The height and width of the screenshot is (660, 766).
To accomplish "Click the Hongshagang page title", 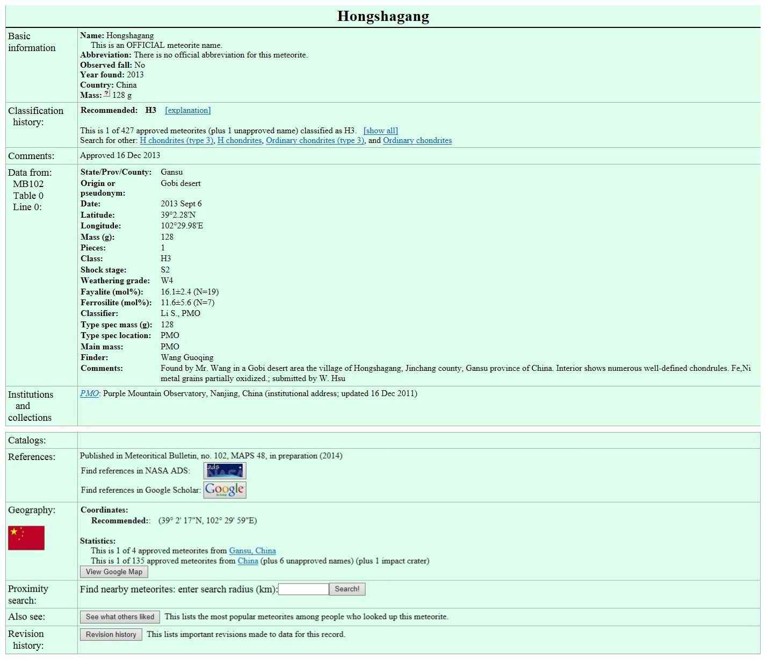I will coord(383,16).
